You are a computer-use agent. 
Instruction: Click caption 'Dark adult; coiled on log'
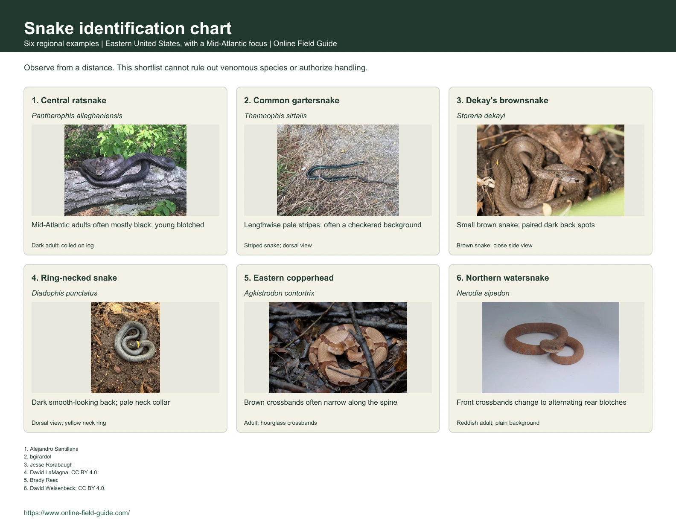pos(63,245)
